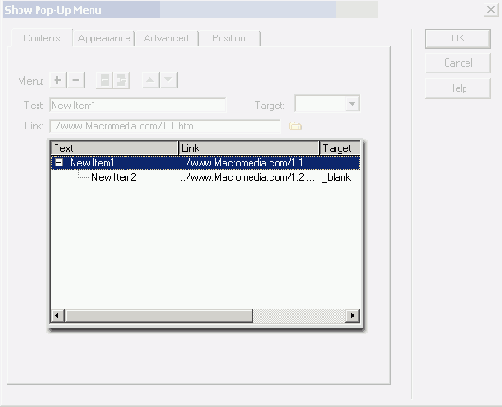Screen dimensions: 502x407
Task: Move the item down with arrow icon
Action: point(168,80)
